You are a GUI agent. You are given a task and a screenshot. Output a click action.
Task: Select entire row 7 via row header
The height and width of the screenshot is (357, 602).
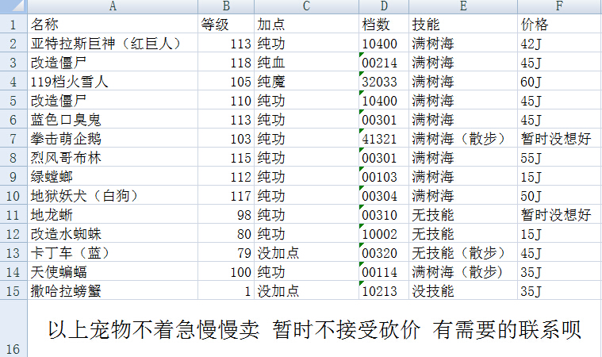[13, 138]
